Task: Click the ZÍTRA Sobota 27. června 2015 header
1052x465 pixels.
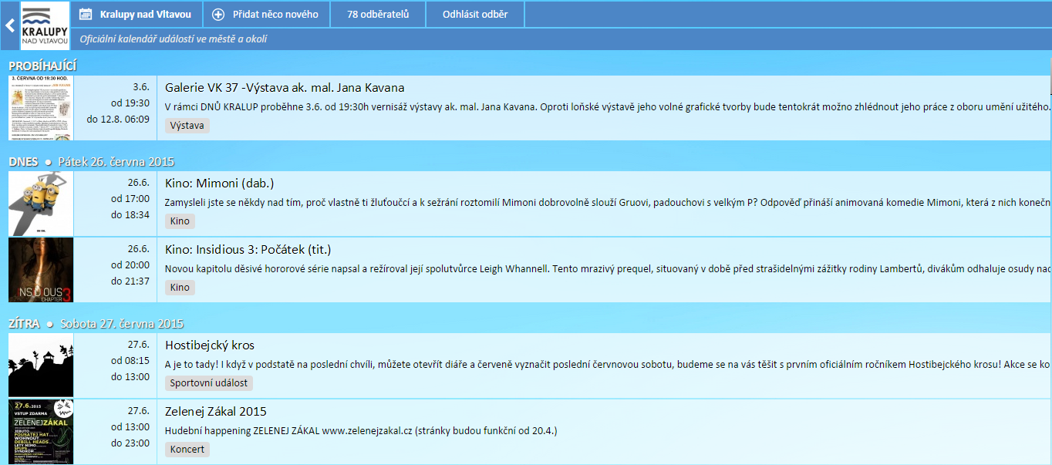Action: [x=96, y=324]
